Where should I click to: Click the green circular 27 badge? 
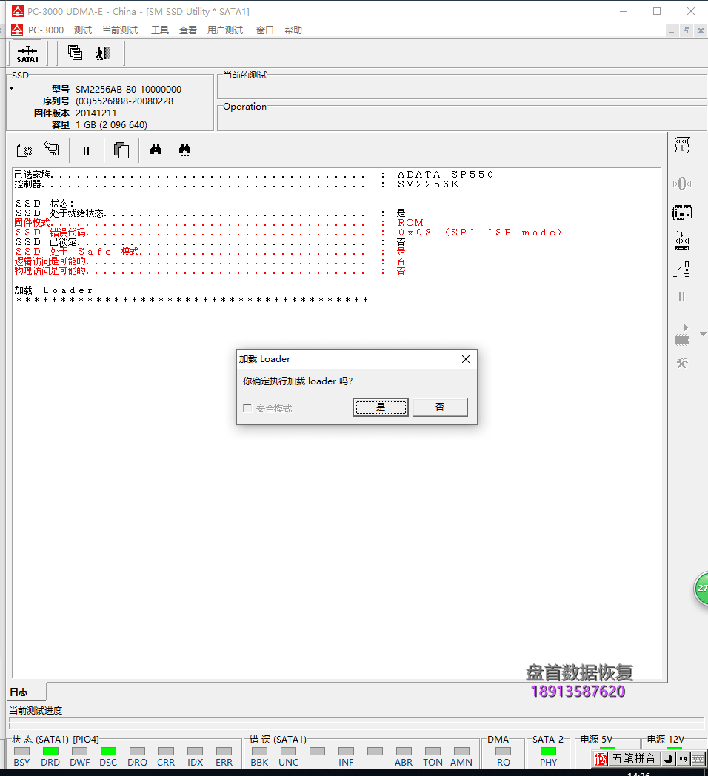coord(701,588)
